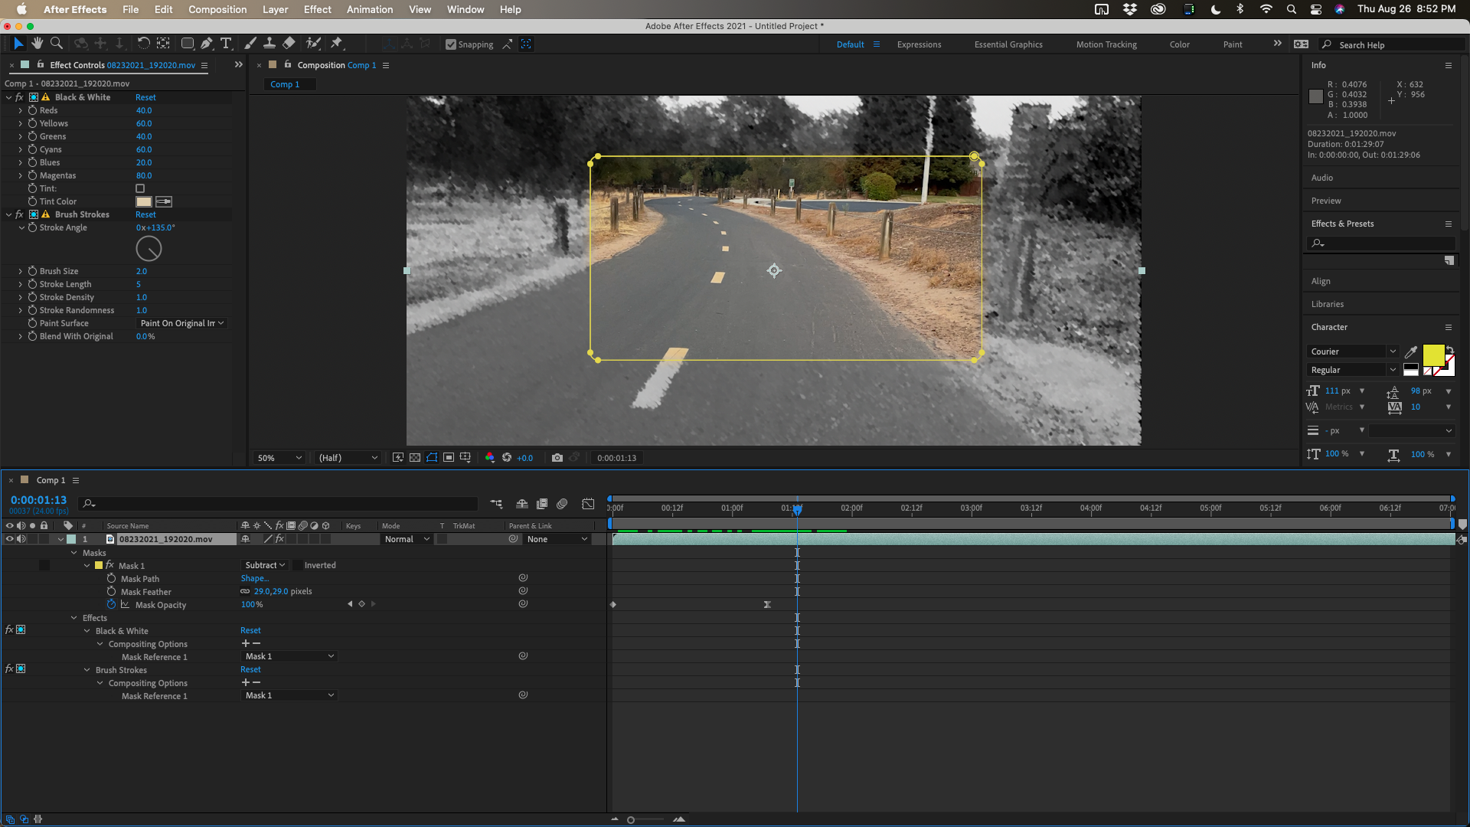Toggle the Snapping checkbox
Image resolution: width=1470 pixels, height=827 pixels.
(452, 44)
